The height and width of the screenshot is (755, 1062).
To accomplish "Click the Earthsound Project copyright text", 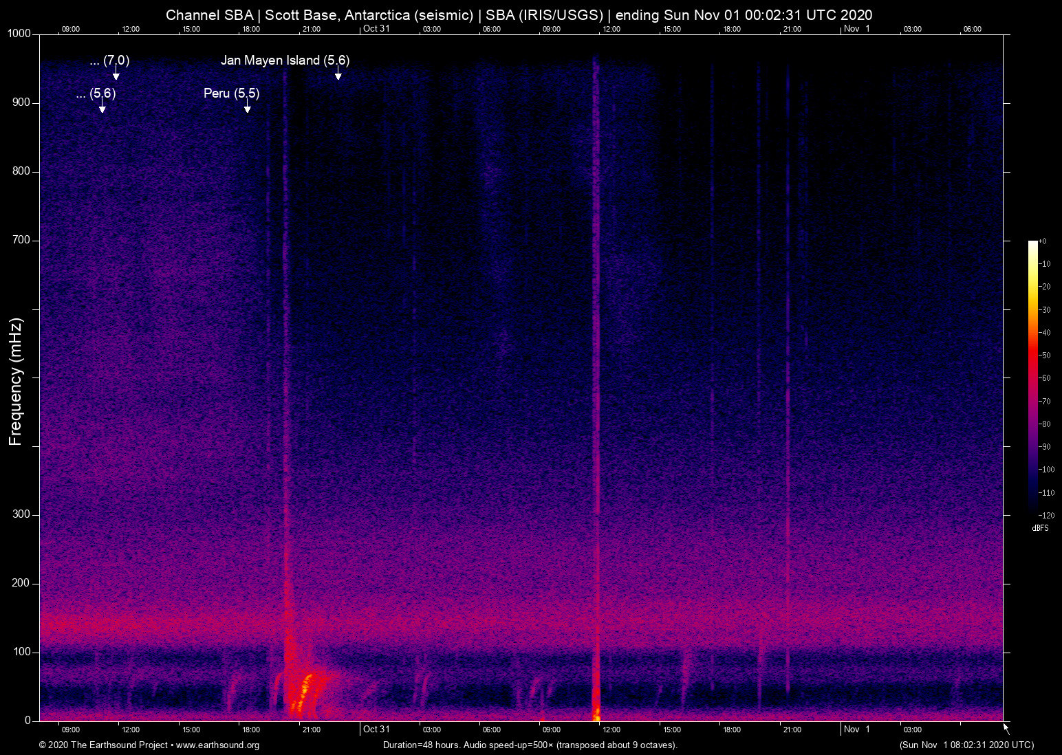I will point(103,745).
